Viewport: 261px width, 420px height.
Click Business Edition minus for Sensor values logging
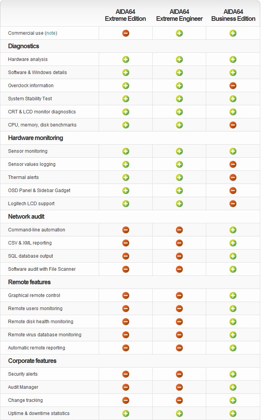[x=233, y=164]
